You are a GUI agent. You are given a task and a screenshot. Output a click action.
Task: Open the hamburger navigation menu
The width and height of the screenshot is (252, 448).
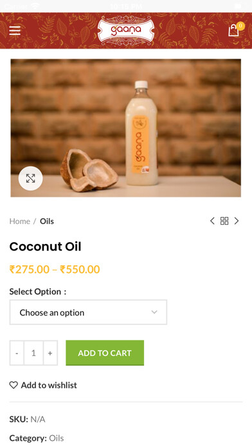coord(15,30)
